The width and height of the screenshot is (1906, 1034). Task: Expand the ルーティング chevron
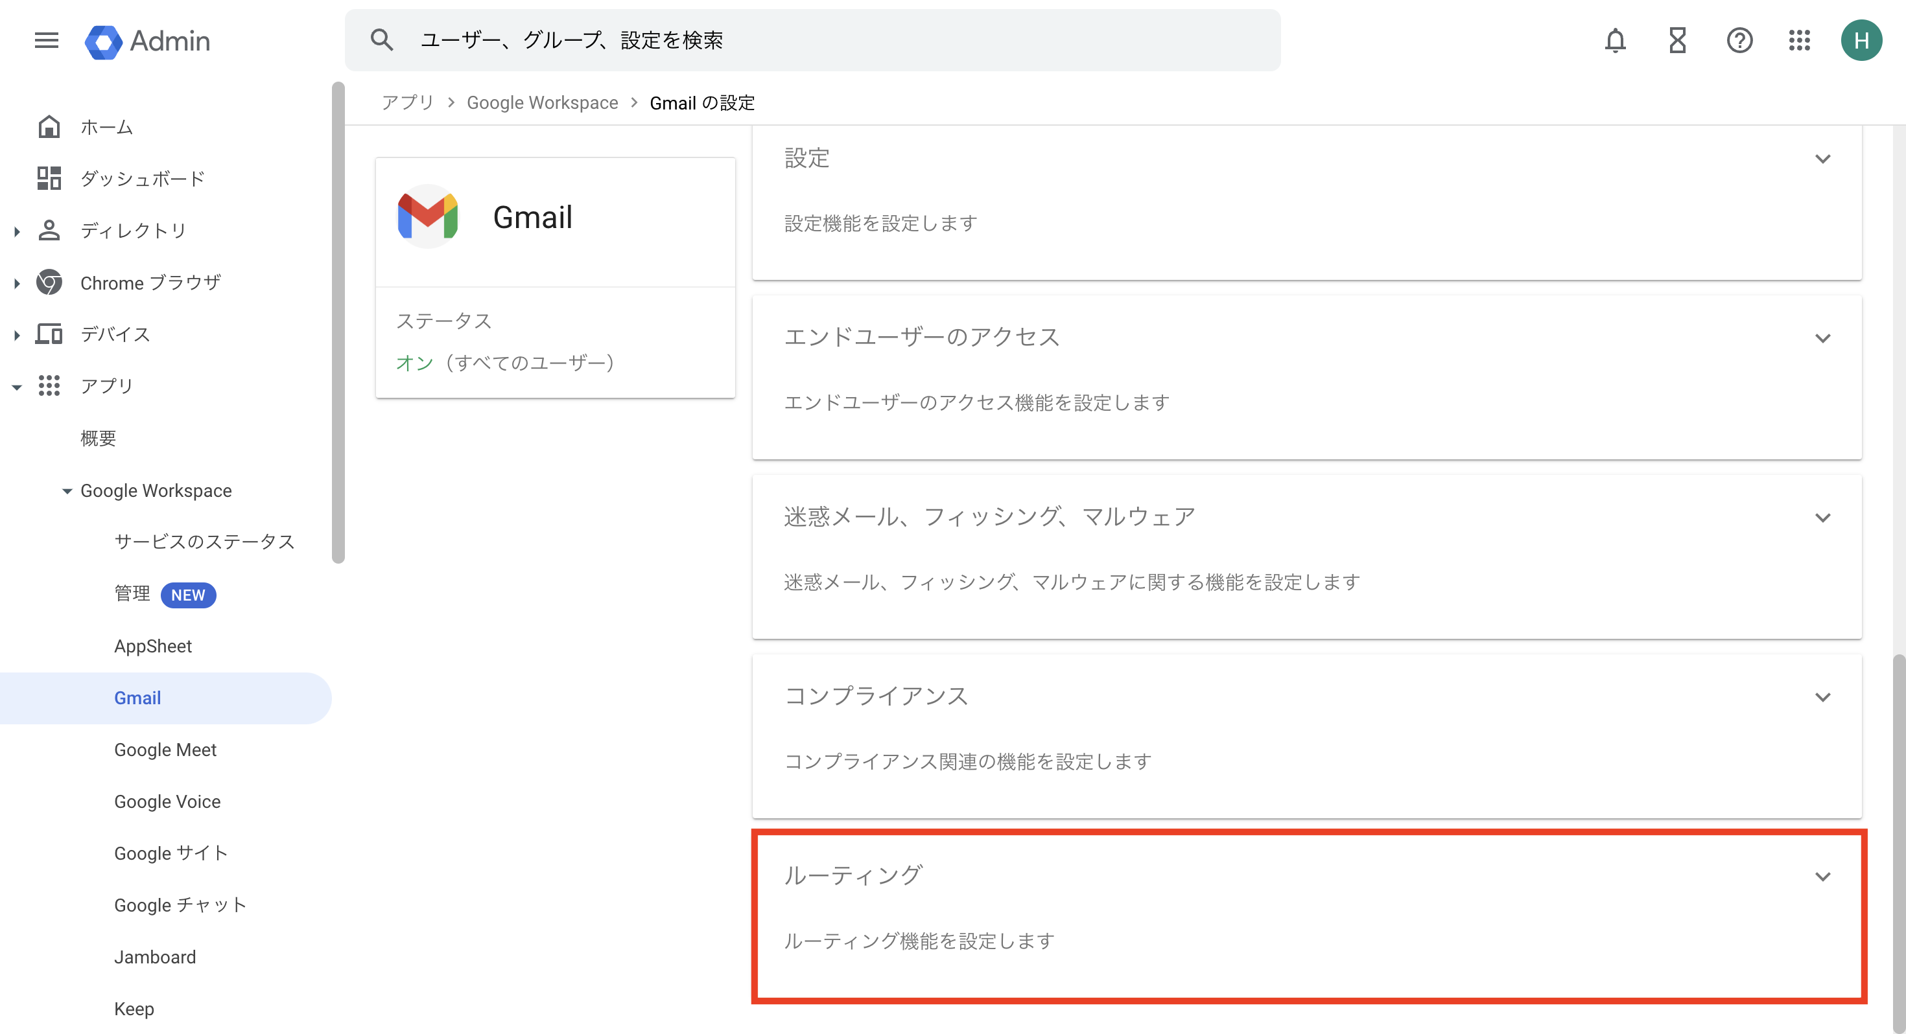(x=1822, y=877)
